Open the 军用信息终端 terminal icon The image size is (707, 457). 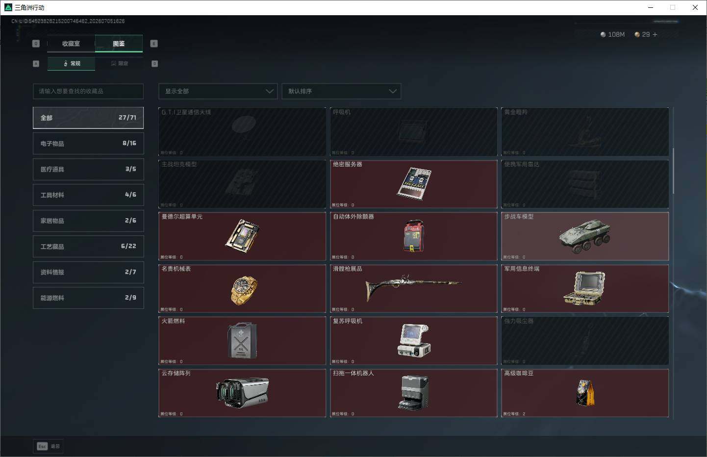click(x=584, y=288)
